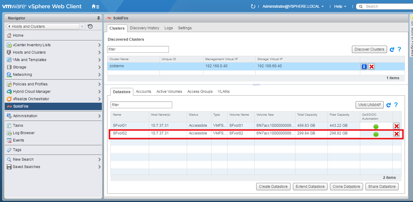Click the vCenter Inventory Lists icon
The width and height of the screenshot is (413, 202).
[x=9, y=45]
